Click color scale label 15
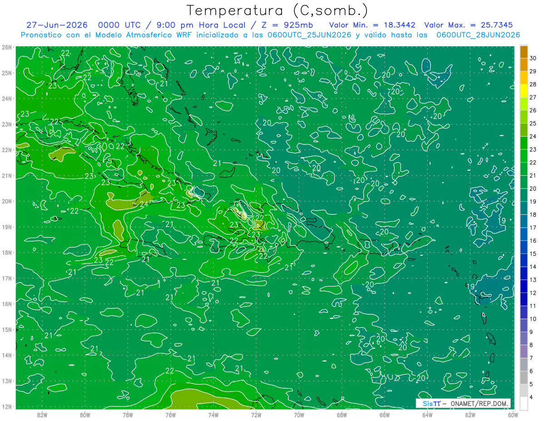The width and height of the screenshot is (545, 421). (533, 253)
